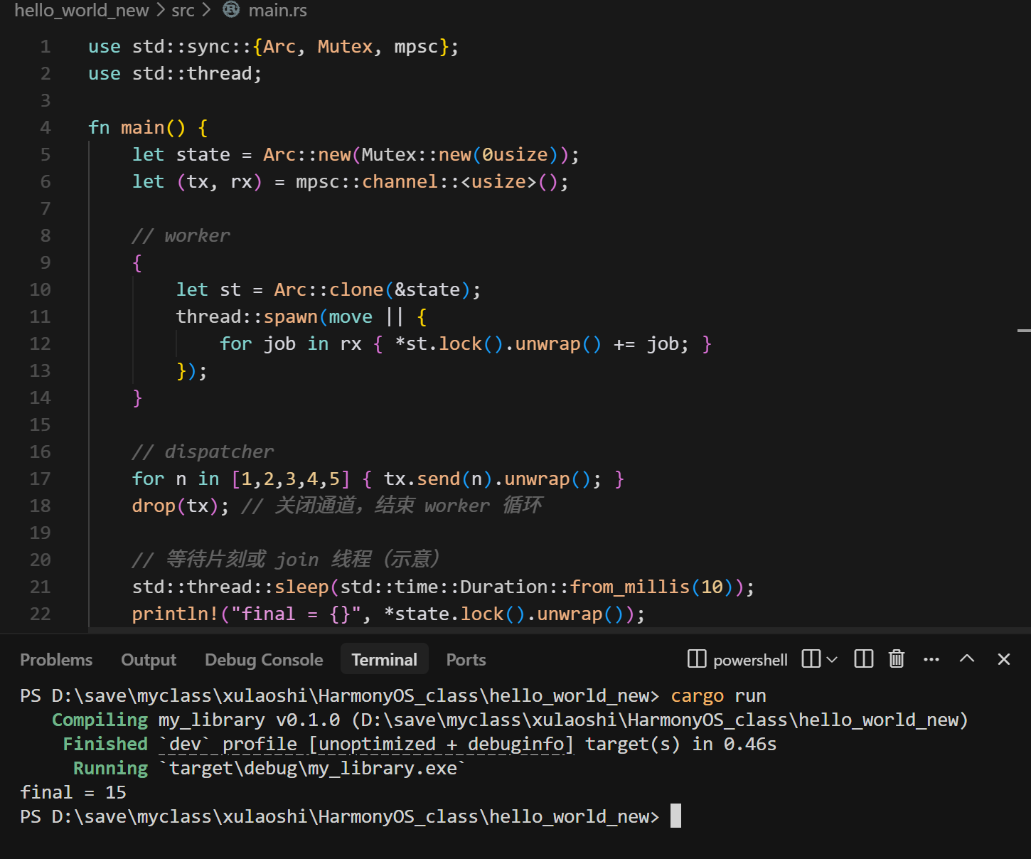This screenshot has width=1031, height=859.
Task: Click the 'cargo run' command in terminal
Action: 719,696
